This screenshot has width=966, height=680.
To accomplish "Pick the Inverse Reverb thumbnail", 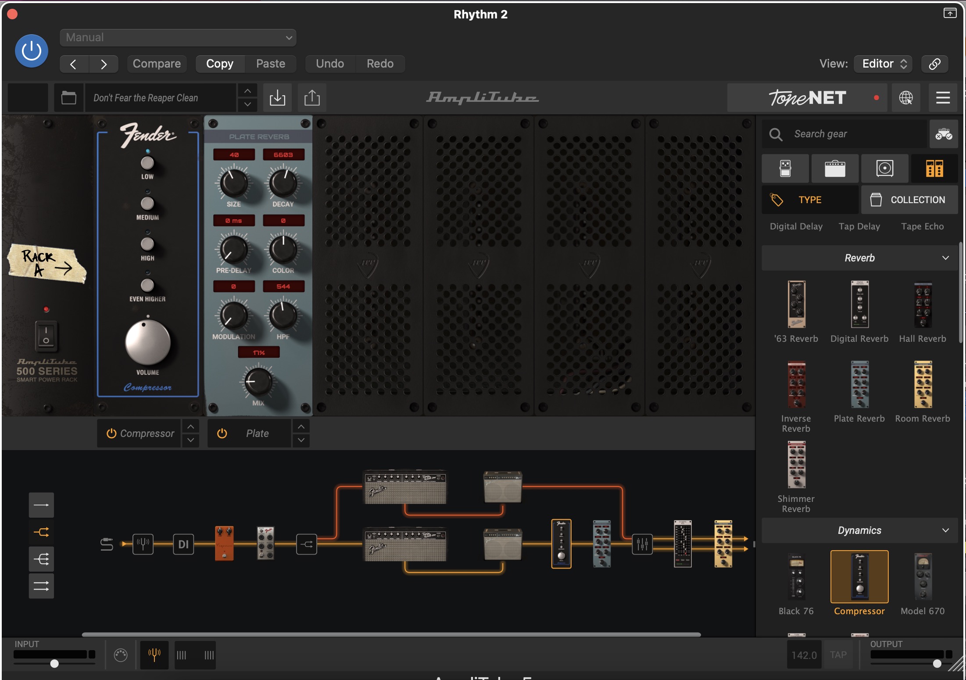I will coord(797,385).
